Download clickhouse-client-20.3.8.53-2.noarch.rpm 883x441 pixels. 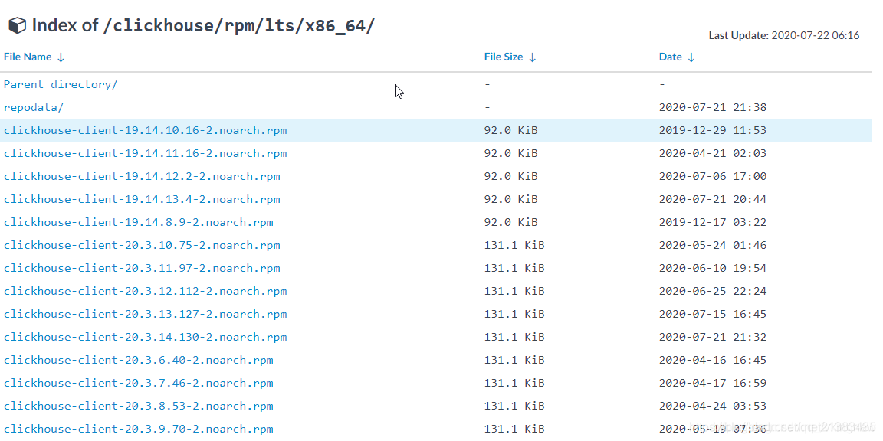[x=139, y=406]
